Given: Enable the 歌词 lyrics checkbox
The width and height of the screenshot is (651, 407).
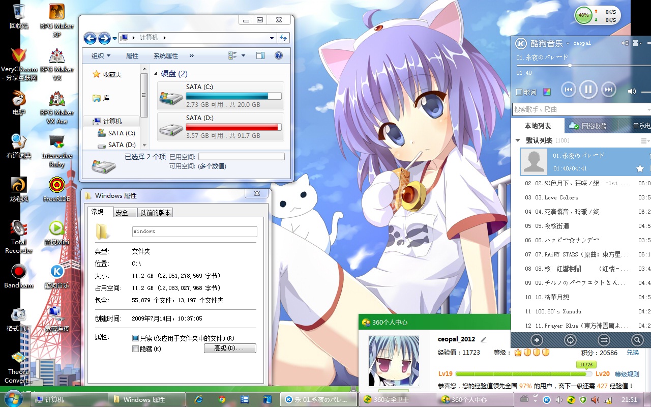Looking at the screenshot, I should (519, 92).
